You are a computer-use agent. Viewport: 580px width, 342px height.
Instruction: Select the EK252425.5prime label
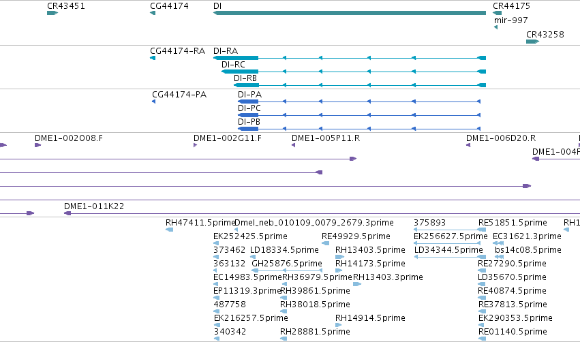pyautogui.click(x=250, y=236)
